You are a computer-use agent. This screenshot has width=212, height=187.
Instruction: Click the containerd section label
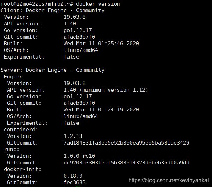pos(21,130)
